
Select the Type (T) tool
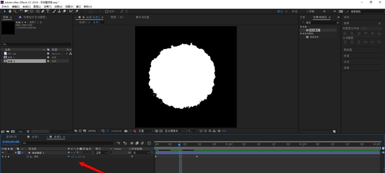48,12
